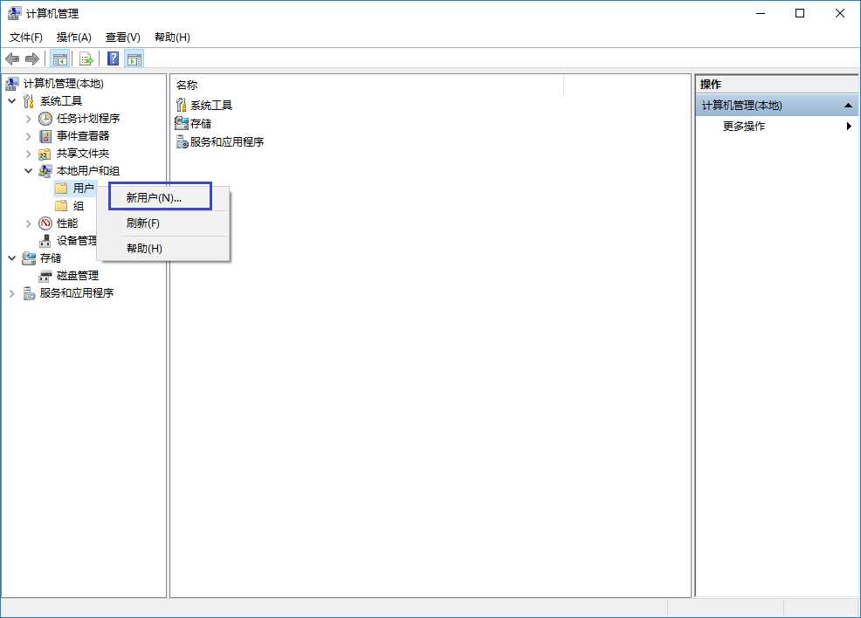Click the 计算机管理(本地) root tree icon

coord(12,84)
